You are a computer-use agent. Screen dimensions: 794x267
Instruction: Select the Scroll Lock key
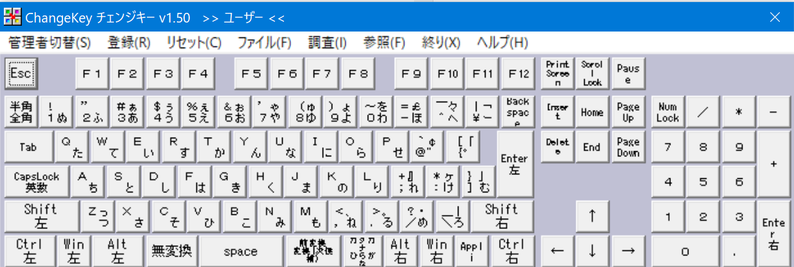tap(592, 73)
